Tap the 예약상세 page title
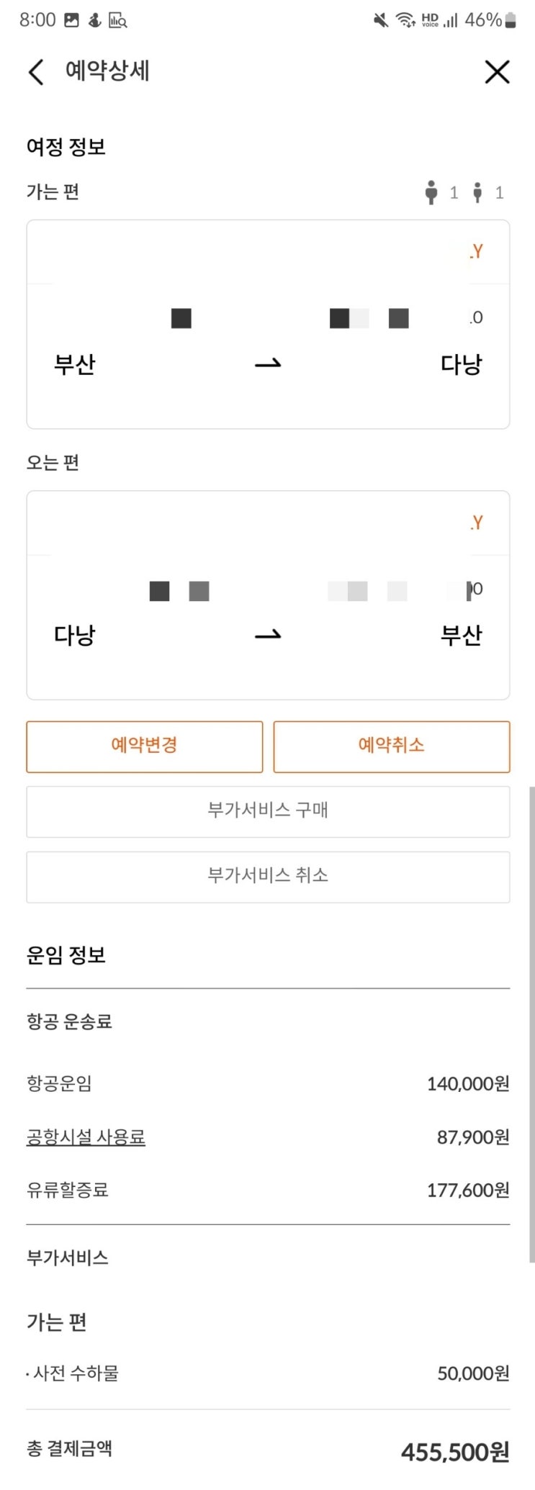Viewport: 535px width, 1490px height. (x=107, y=71)
